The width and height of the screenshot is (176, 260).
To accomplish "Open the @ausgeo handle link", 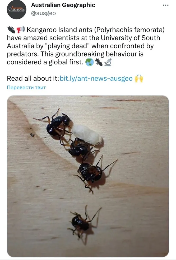I will 44,13.
